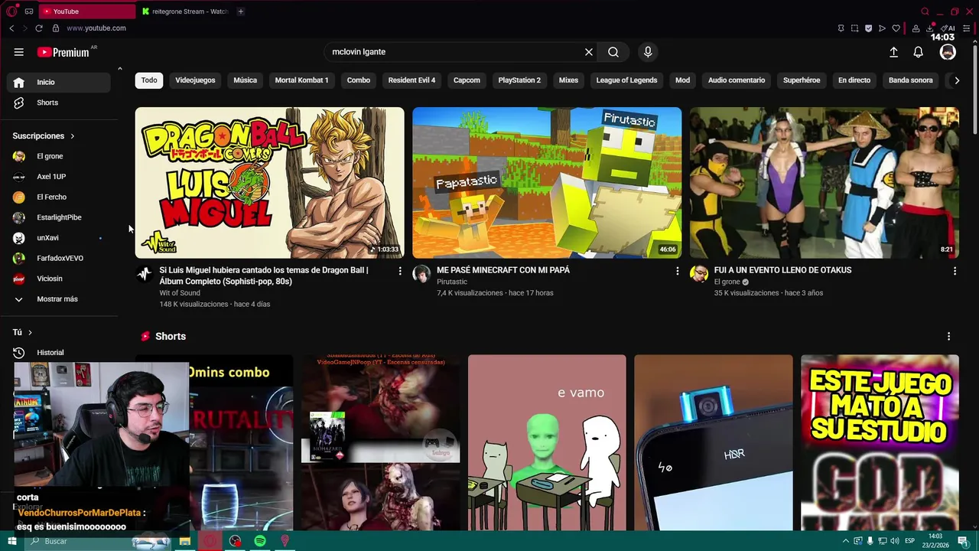
Task: Open the browser downloads icon
Action: tap(930, 28)
